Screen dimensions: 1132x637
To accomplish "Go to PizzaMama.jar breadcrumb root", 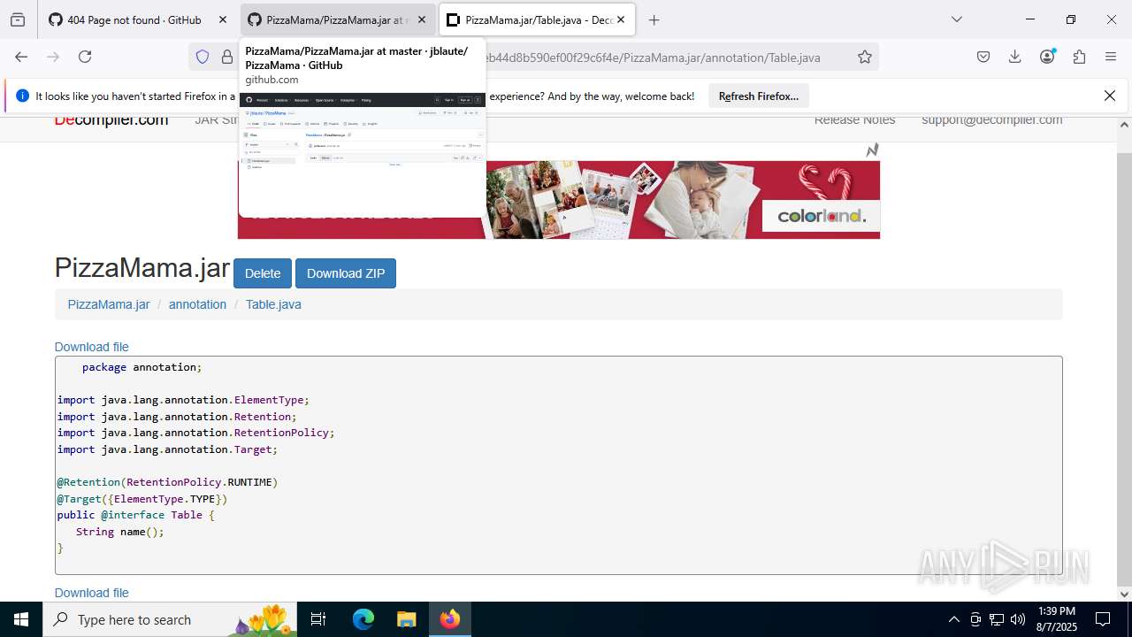I will click(109, 304).
